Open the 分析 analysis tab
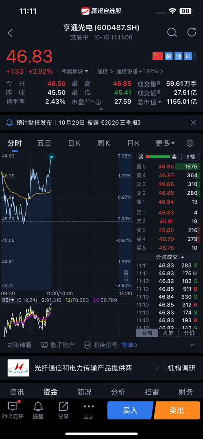The height and width of the screenshot is (439, 203). coord(118,392)
